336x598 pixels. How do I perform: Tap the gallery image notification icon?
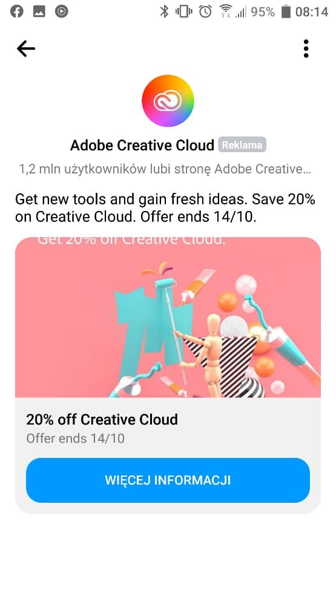click(39, 12)
